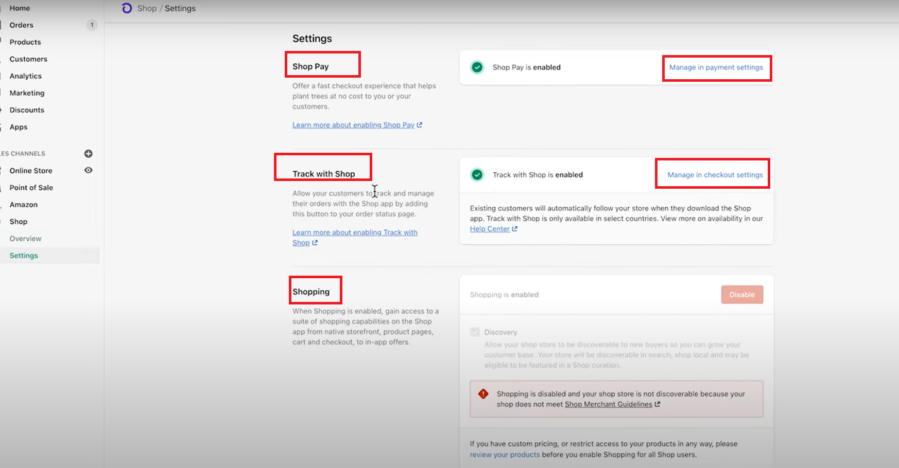This screenshot has height=468, width=899.
Task: Click Manage in checkout settings link
Action: [x=715, y=175]
